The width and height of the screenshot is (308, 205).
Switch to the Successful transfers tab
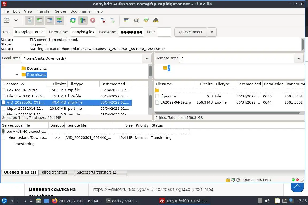coord(101,172)
